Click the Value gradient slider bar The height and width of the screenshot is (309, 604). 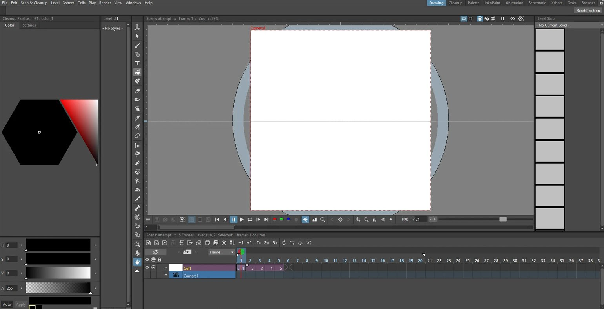58,273
